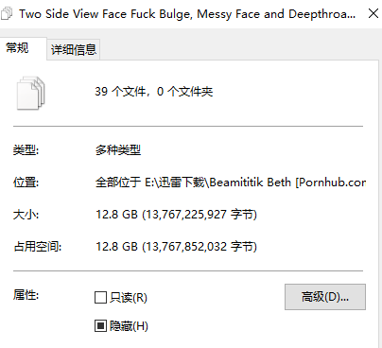382x348 pixels.
Task: Click the 39 个文件, 0 个文件夹 text
Action: [x=154, y=92]
